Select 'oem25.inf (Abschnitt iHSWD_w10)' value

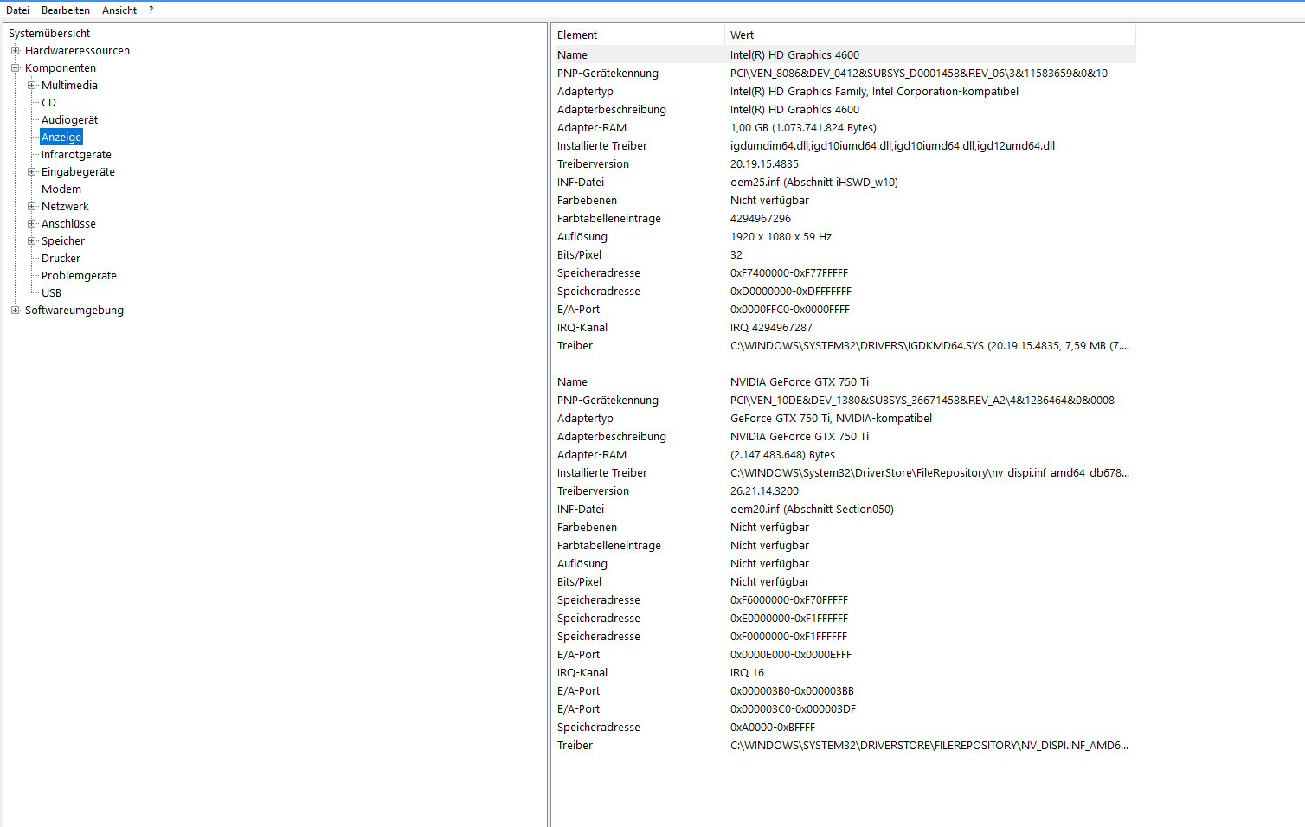(814, 183)
